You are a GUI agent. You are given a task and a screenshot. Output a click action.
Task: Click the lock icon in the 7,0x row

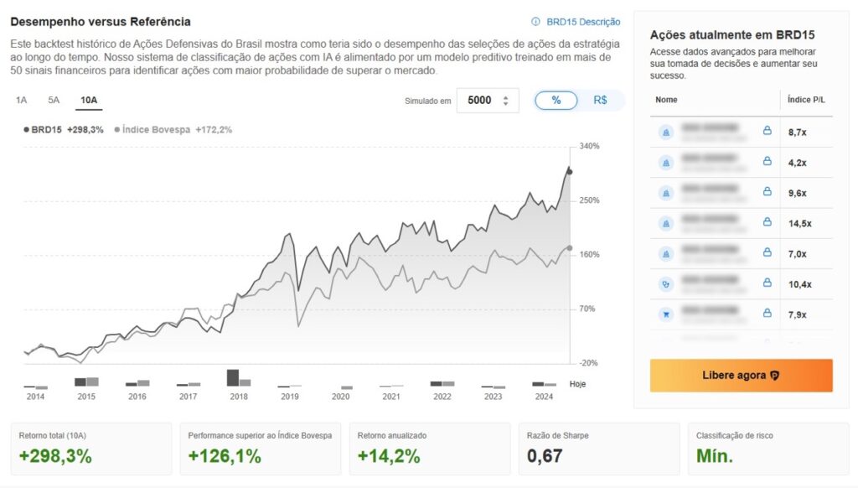tap(768, 252)
